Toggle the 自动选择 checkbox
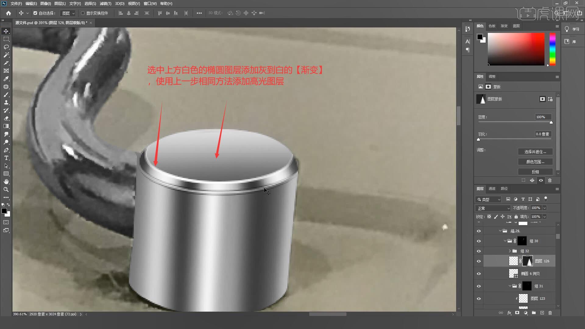The image size is (585, 329). point(35,13)
